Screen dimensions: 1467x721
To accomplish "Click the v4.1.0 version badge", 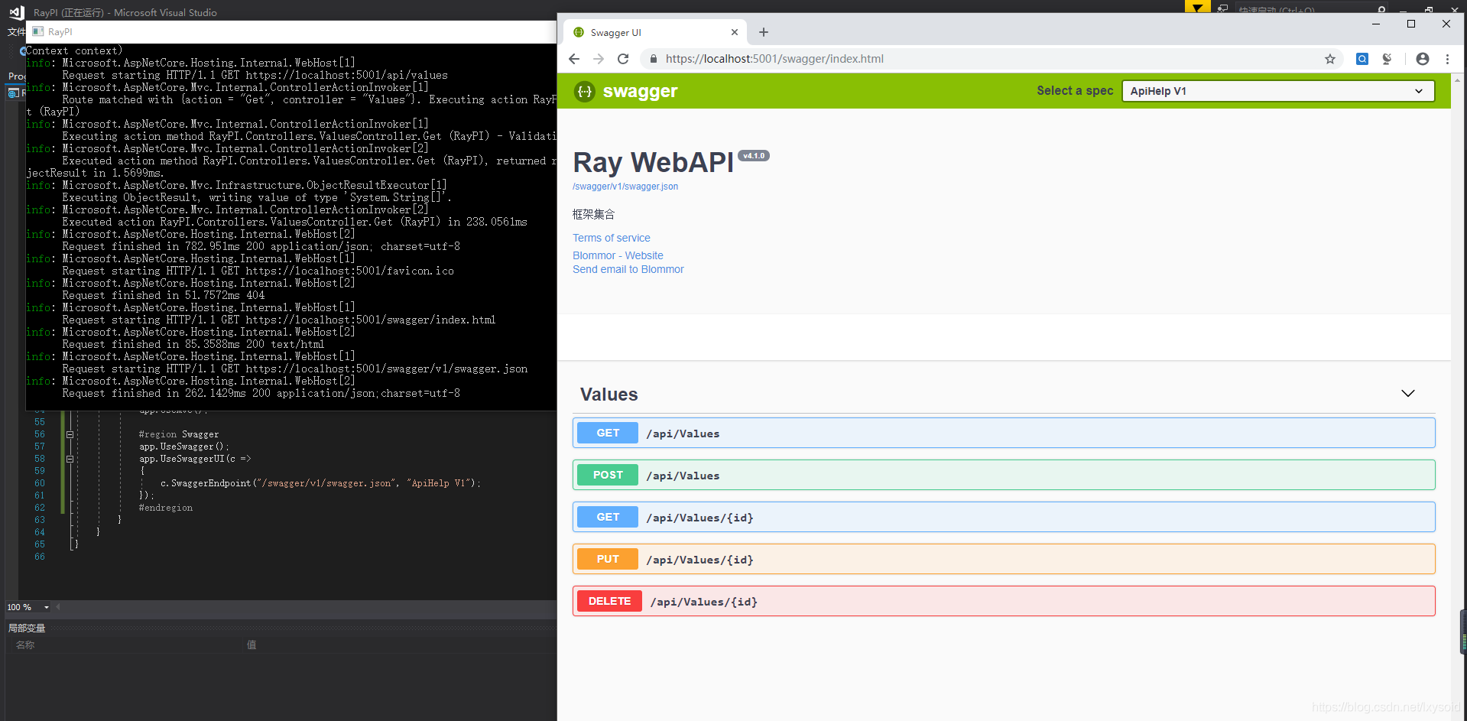I will pyautogui.click(x=754, y=156).
